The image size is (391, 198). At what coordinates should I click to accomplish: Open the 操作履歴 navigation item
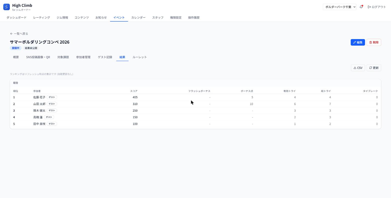point(194,18)
